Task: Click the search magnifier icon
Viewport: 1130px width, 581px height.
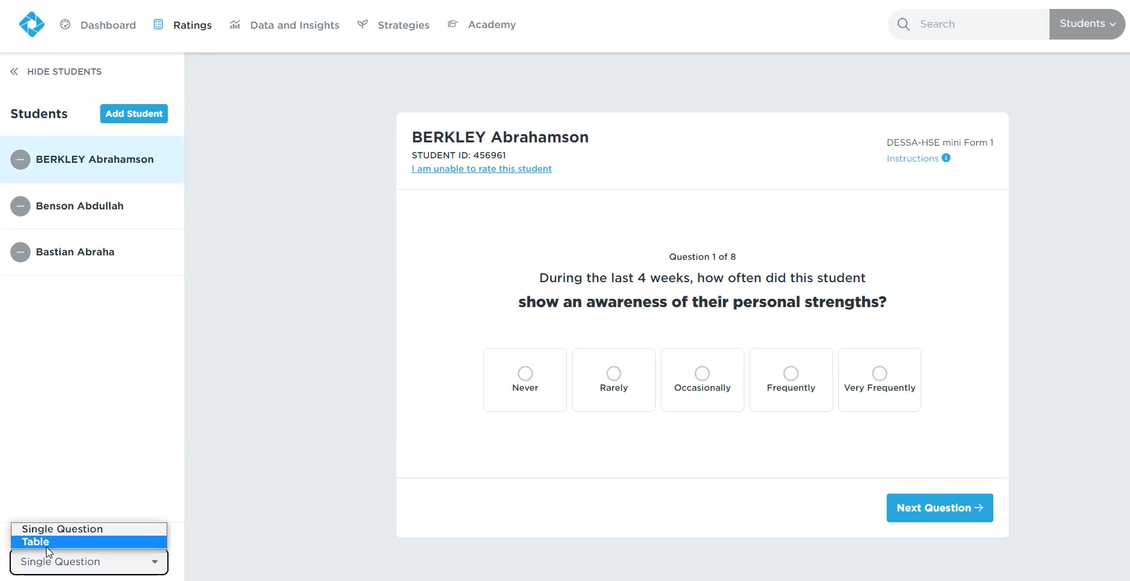Action: click(x=903, y=24)
